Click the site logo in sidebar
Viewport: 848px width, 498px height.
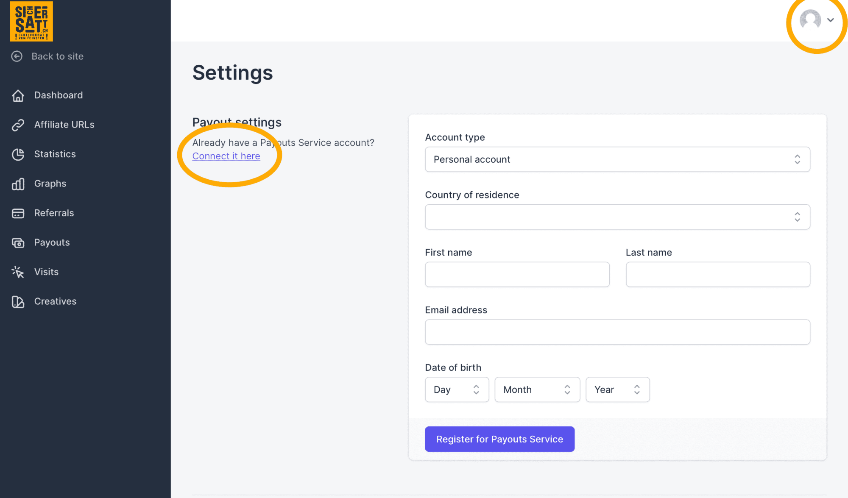(31, 21)
